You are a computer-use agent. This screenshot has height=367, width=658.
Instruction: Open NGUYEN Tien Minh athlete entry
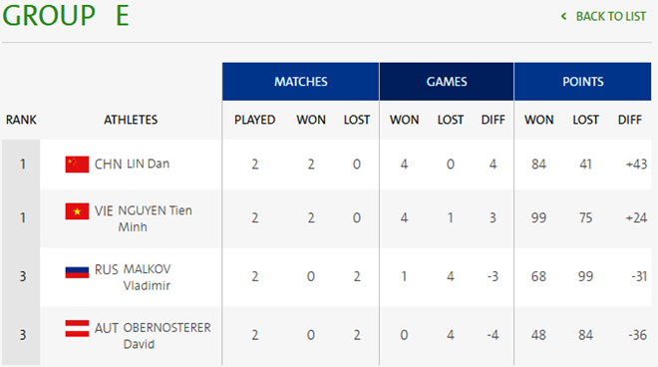(x=155, y=218)
